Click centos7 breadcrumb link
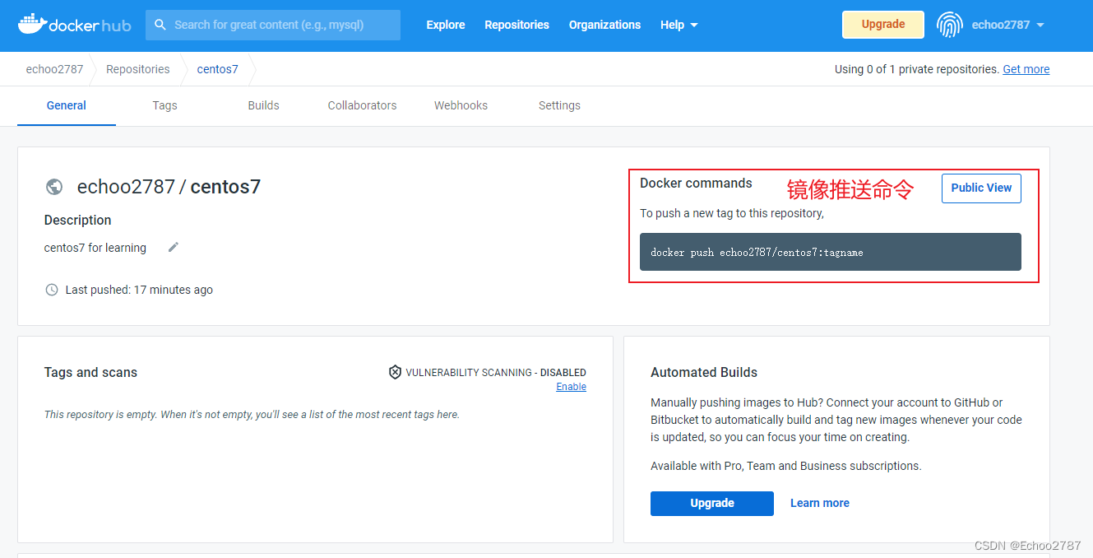This screenshot has width=1093, height=558. [x=217, y=69]
